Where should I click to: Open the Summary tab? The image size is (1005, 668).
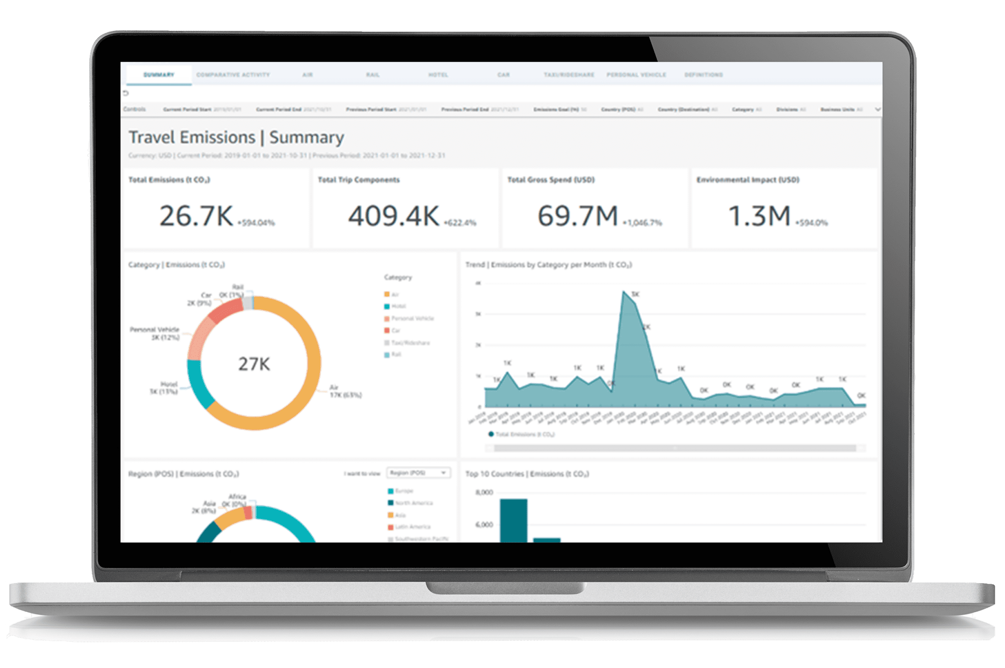pos(159,75)
